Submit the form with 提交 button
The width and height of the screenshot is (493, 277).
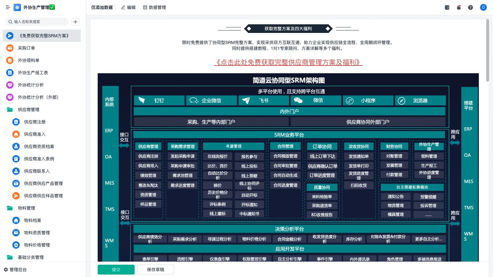[116, 269]
